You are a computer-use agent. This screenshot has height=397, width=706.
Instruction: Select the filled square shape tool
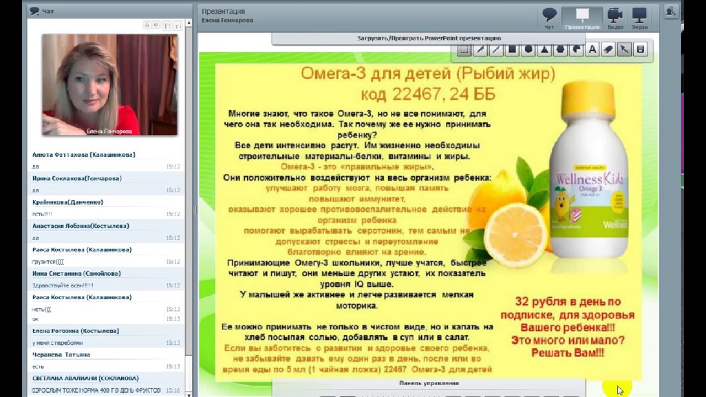pos(512,50)
